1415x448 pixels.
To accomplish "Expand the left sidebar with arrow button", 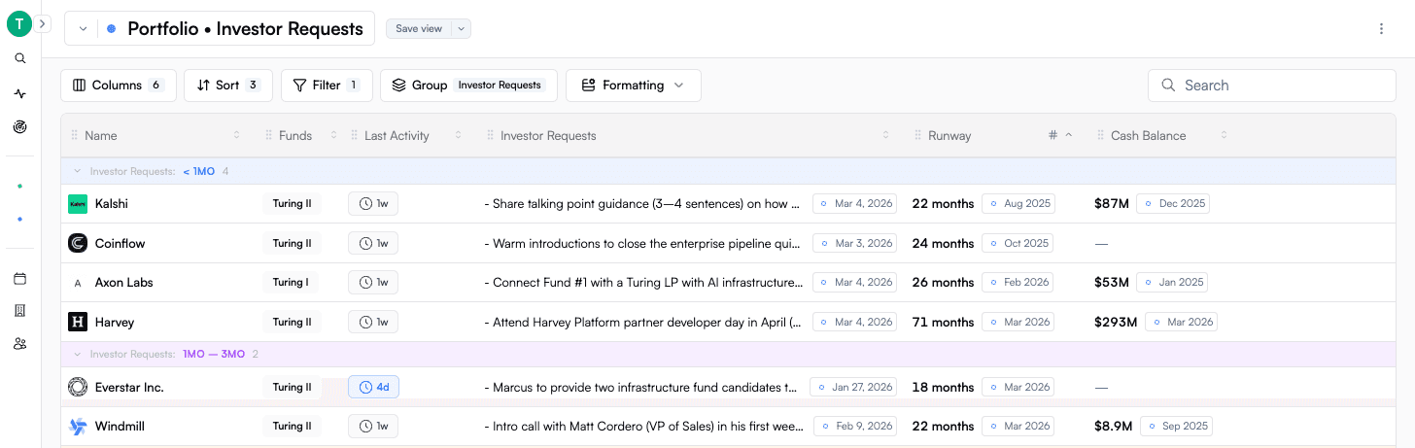I will pyautogui.click(x=43, y=24).
